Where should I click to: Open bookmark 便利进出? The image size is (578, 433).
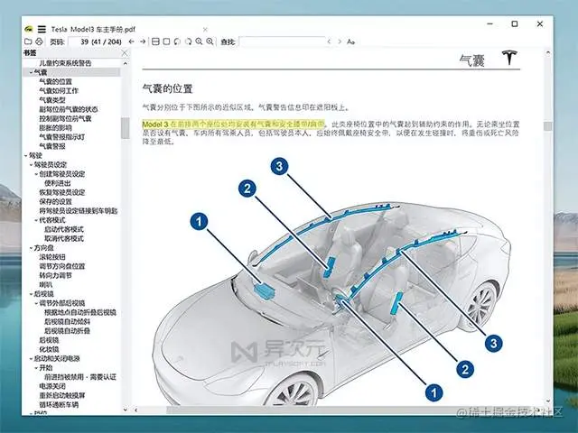pyautogui.click(x=57, y=183)
